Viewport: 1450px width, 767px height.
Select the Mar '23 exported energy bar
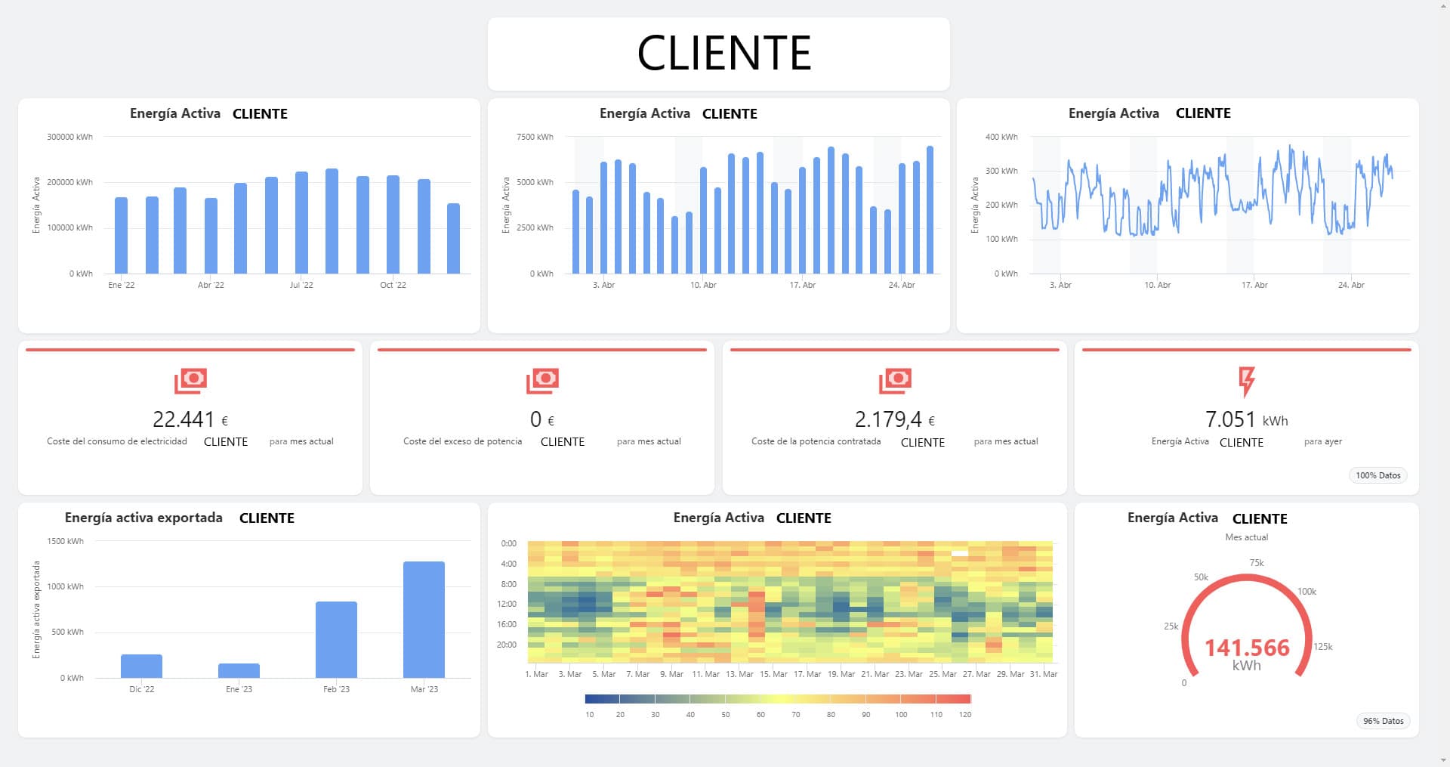click(424, 620)
